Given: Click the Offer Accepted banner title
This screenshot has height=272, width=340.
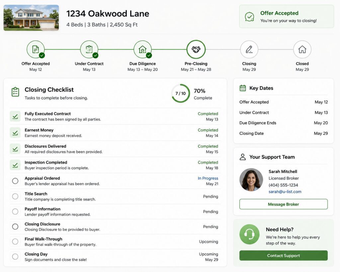Looking at the screenshot, I should point(279,13).
